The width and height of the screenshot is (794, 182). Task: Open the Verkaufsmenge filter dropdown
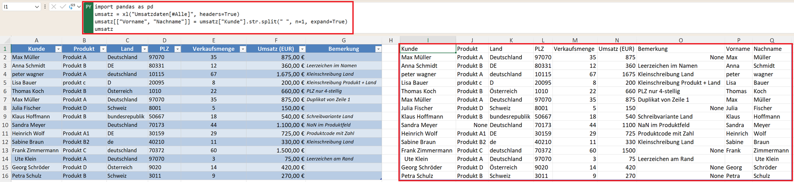243,49
